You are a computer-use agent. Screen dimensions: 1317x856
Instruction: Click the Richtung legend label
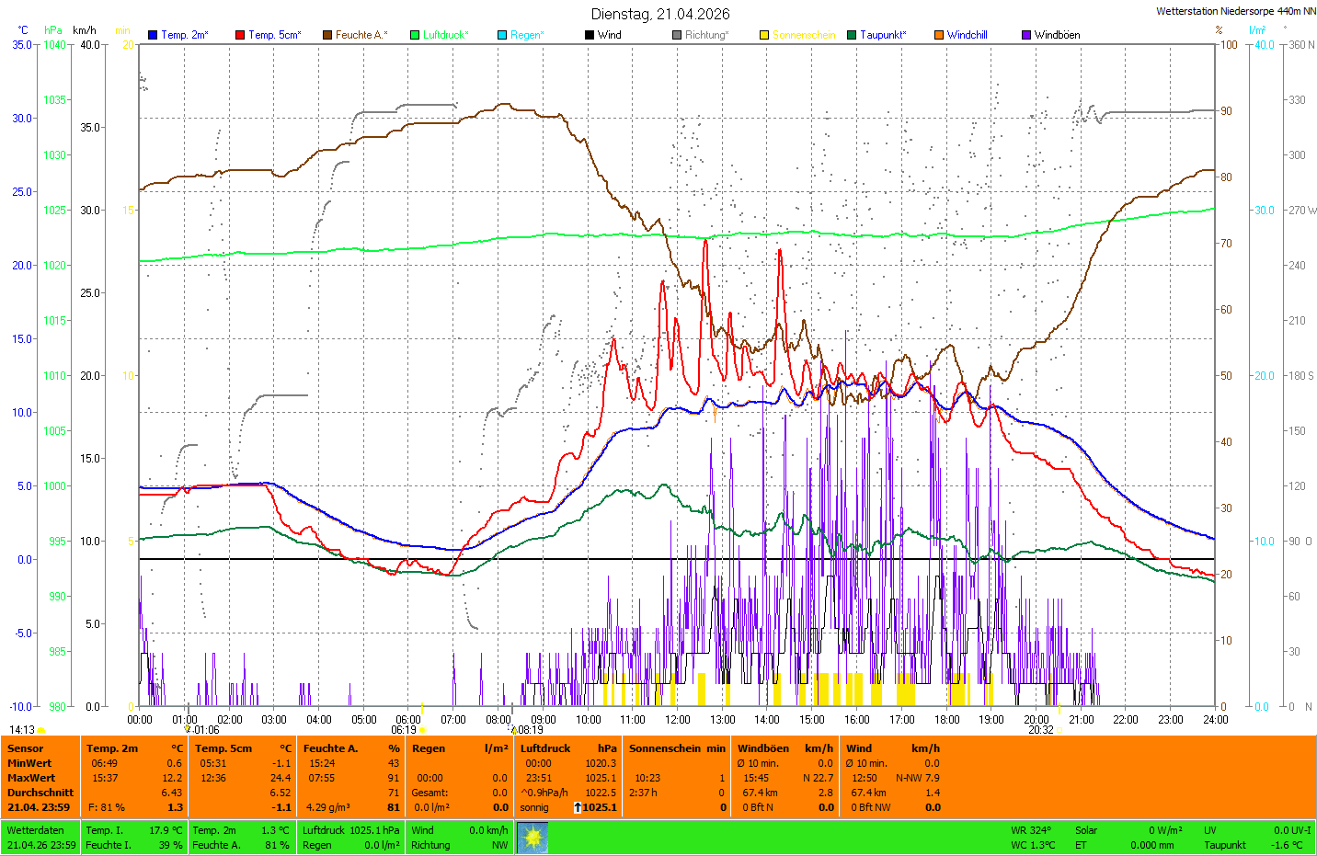coord(706,35)
